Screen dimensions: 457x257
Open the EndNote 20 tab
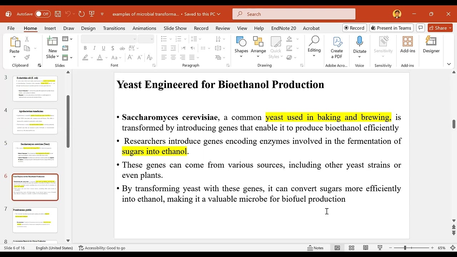(283, 28)
